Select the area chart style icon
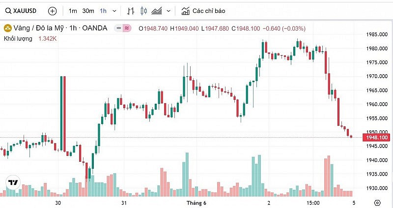This screenshot has height=208, width=393. 157,11
